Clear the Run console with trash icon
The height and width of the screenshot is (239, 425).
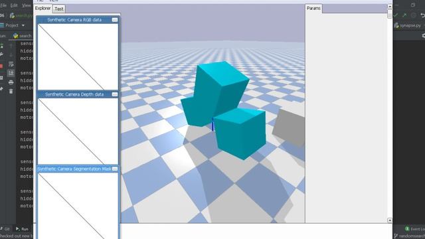pos(11,92)
